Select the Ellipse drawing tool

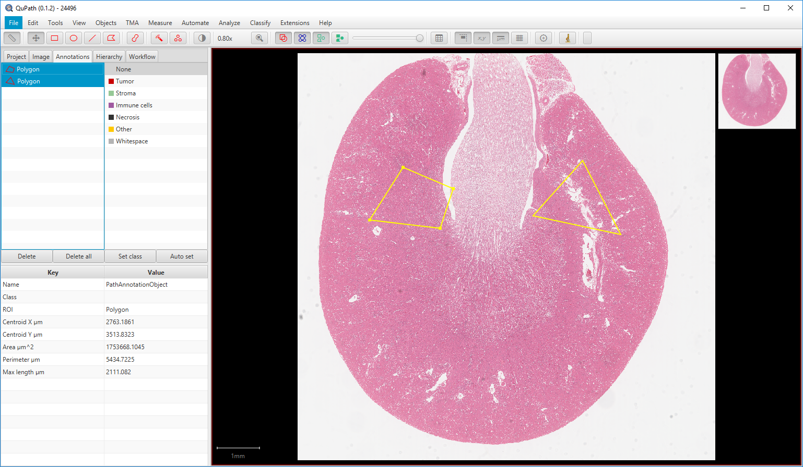pyautogui.click(x=73, y=38)
